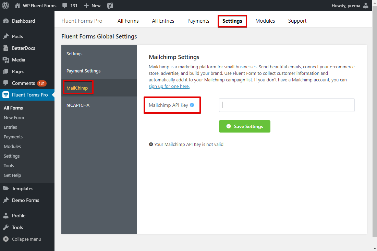Click the 131 comments count badge
Viewport: 377px width, 251px height.
coord(41,83)
